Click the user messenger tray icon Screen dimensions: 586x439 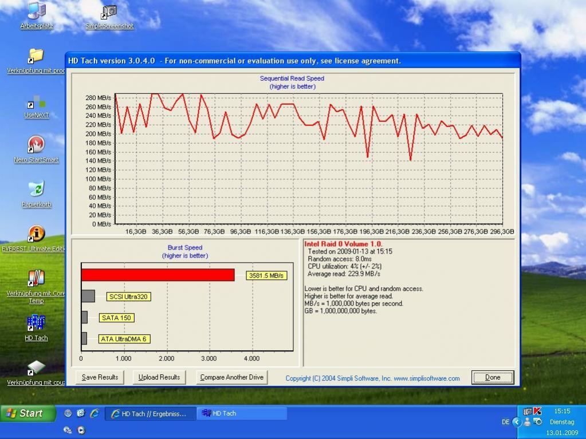[528, 422]
